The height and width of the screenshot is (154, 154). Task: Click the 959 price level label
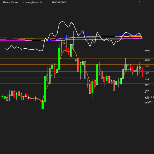tap(147, 66)
